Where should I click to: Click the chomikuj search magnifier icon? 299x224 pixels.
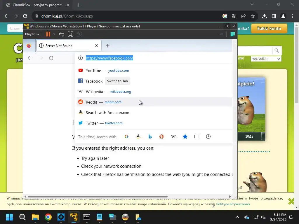point(277,51)
